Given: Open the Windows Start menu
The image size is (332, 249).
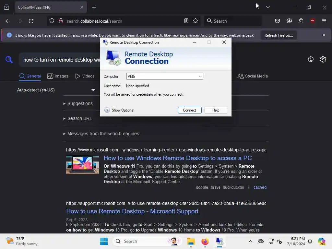Looking at the screenshot, I should pyautogui.click(x=104, y=241).
